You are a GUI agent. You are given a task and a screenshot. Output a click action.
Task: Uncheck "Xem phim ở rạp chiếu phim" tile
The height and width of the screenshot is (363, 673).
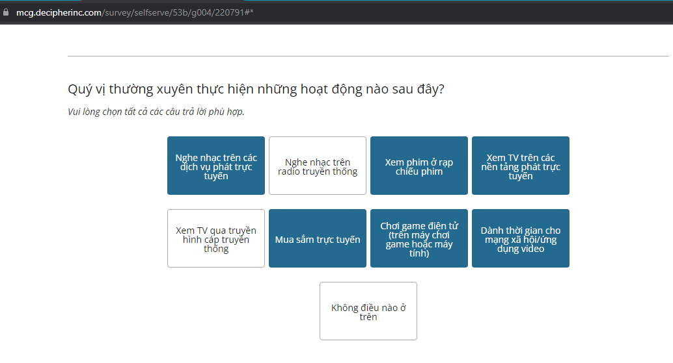(x=419, y=166)
